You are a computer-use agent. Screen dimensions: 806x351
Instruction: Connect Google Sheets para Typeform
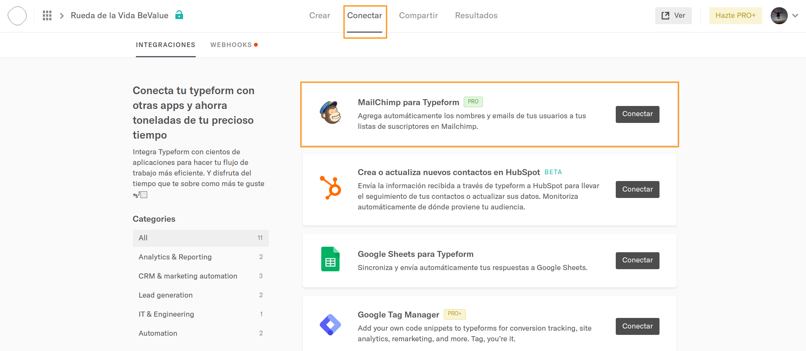click(x=637, y=261)
